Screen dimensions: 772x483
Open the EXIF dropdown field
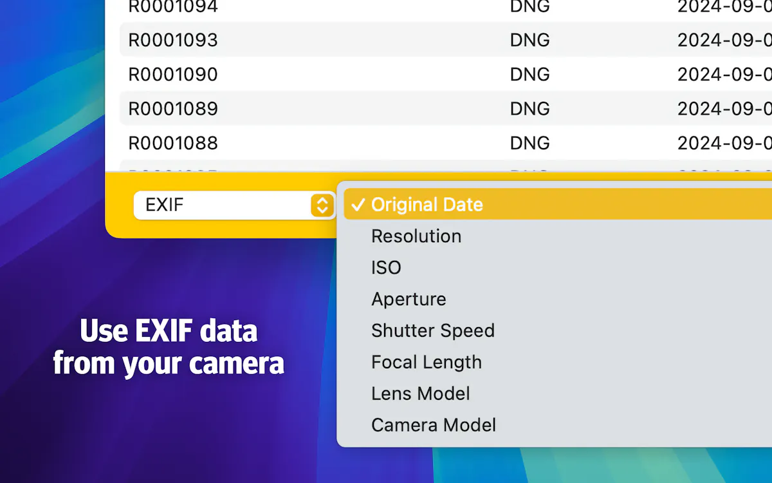234,205
